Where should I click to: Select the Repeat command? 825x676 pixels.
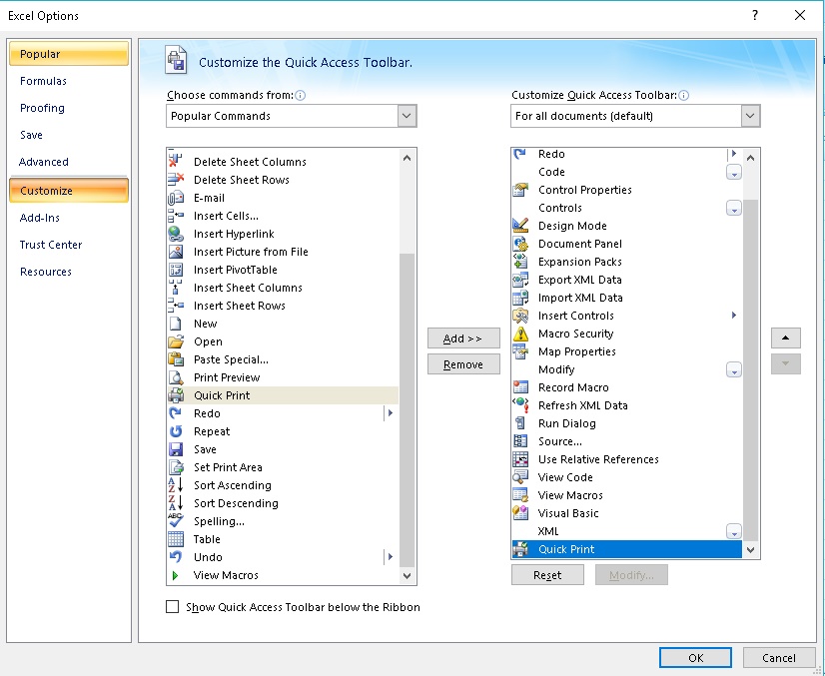(x=283, y=431)
